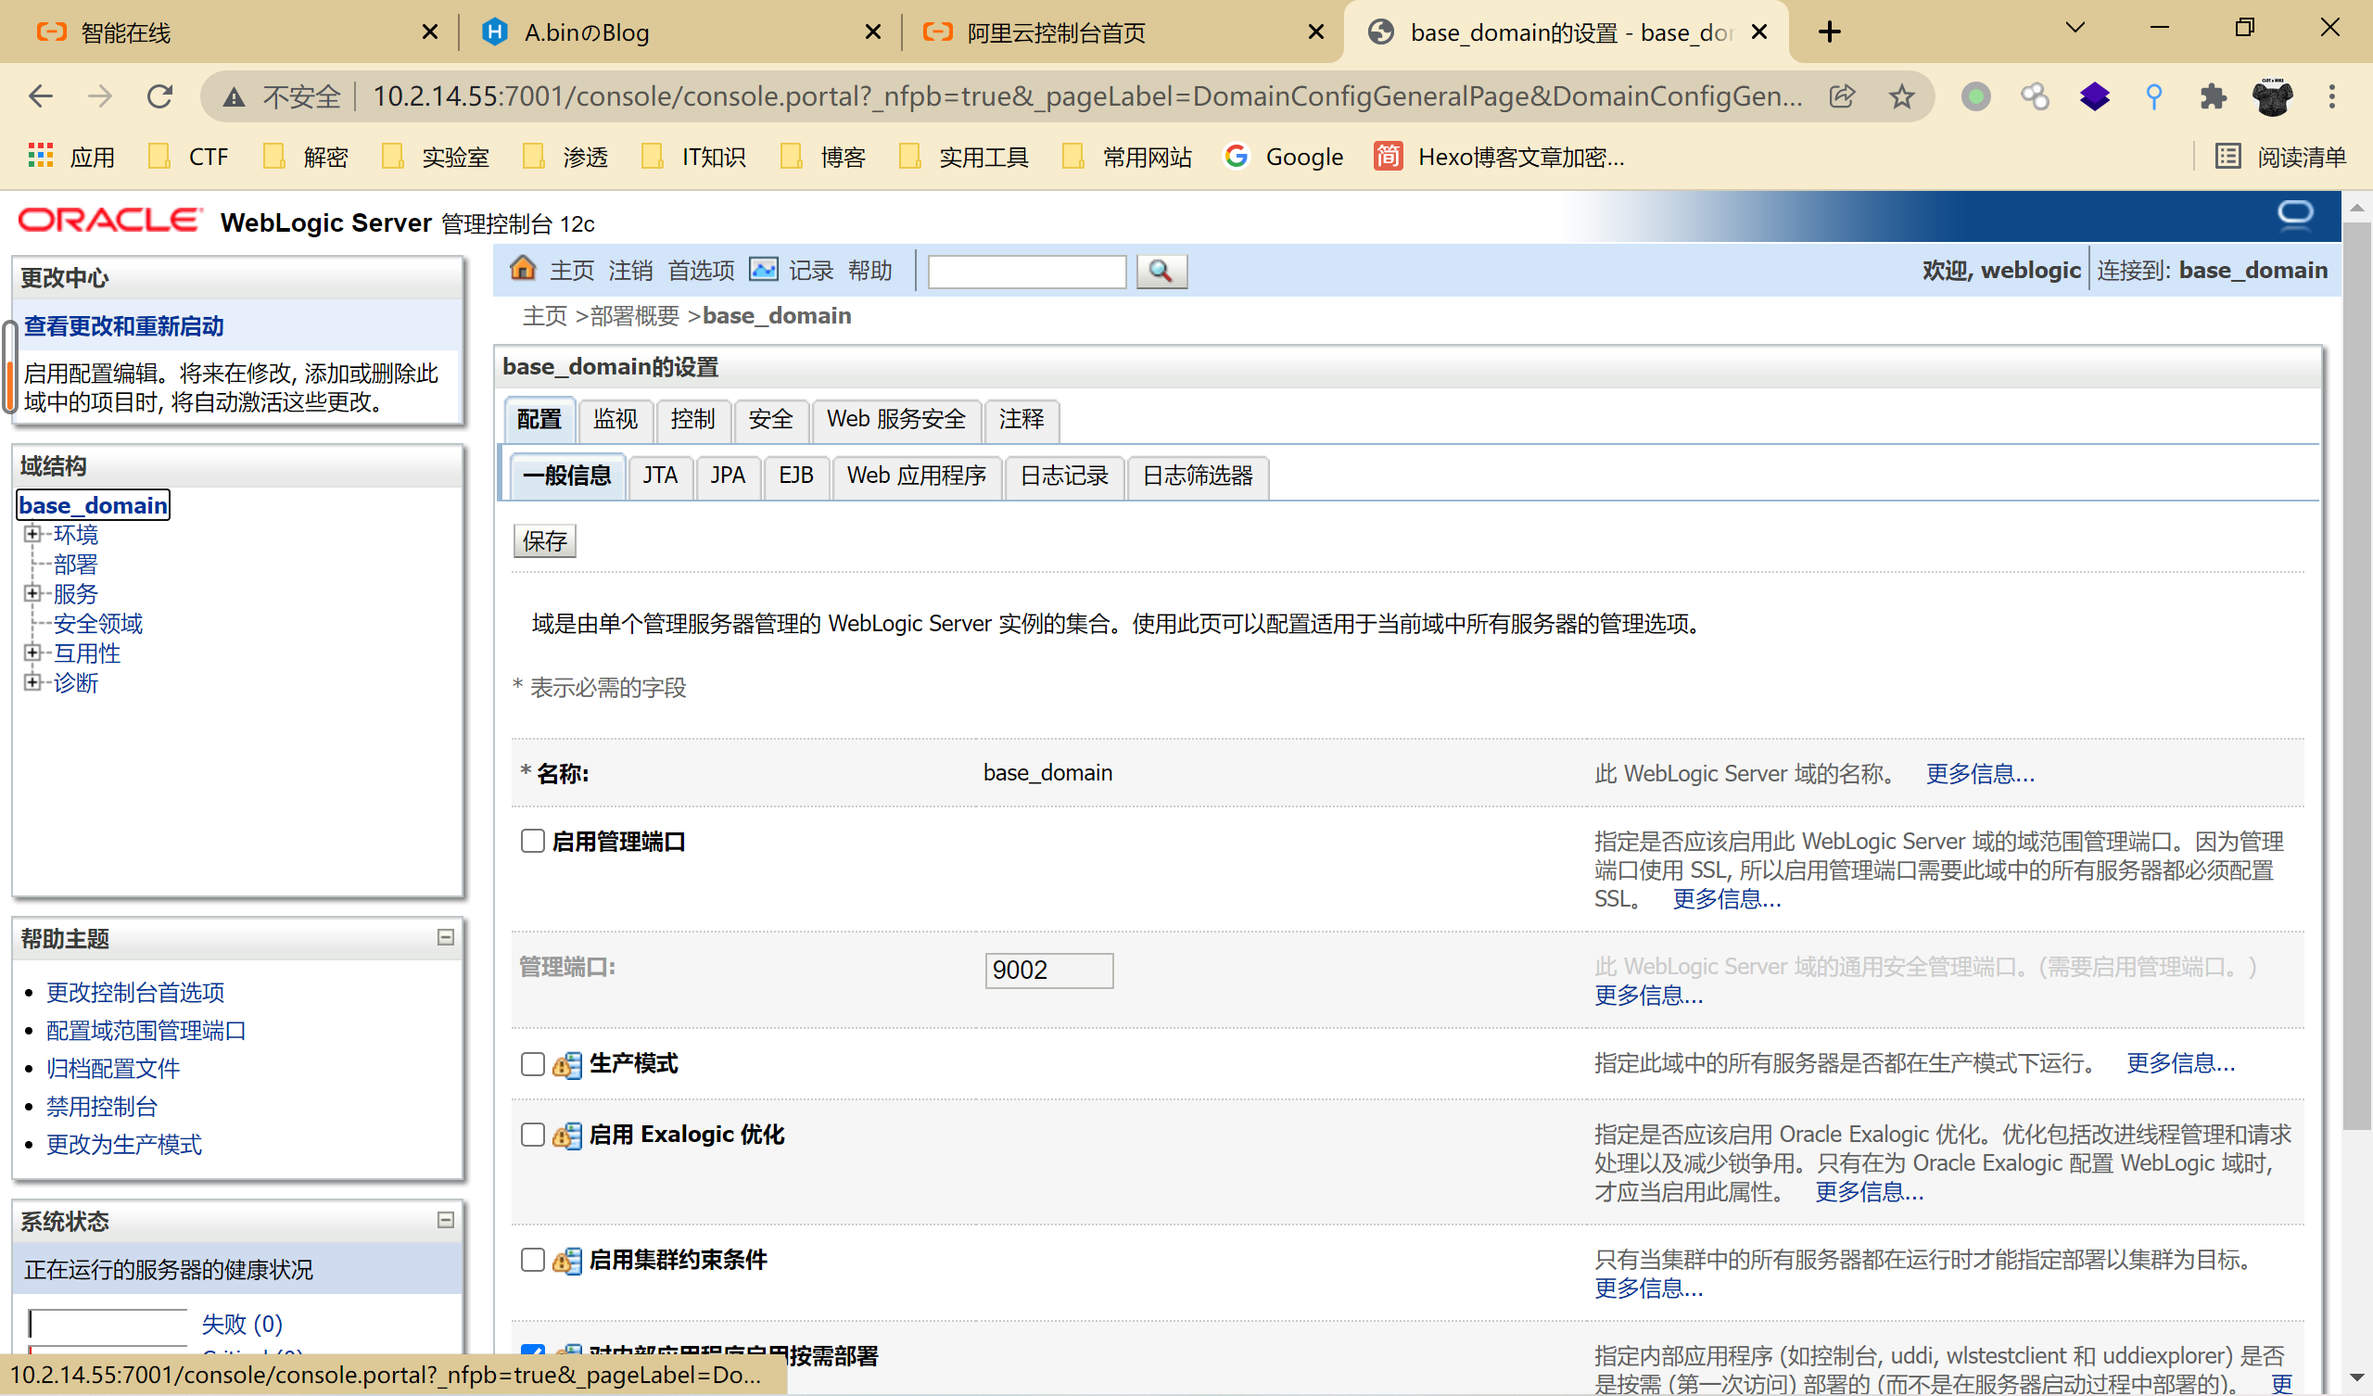
Task: Click the page vertical scrollbar
Action: click(2357, 676)
